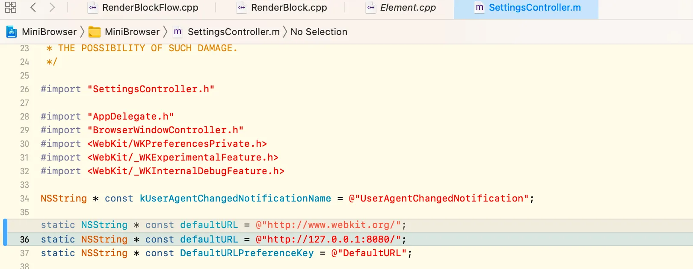
Task: Select the SettingsController.m tab
Action: (x=534, y=8)
